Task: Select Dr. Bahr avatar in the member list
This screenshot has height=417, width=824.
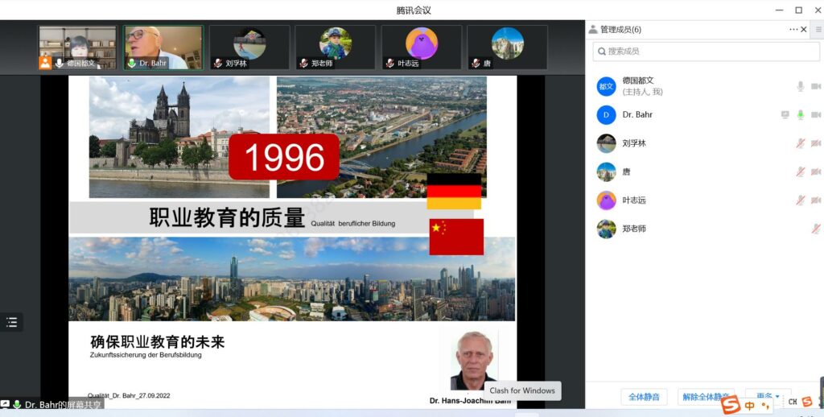Action: point(606,114)
